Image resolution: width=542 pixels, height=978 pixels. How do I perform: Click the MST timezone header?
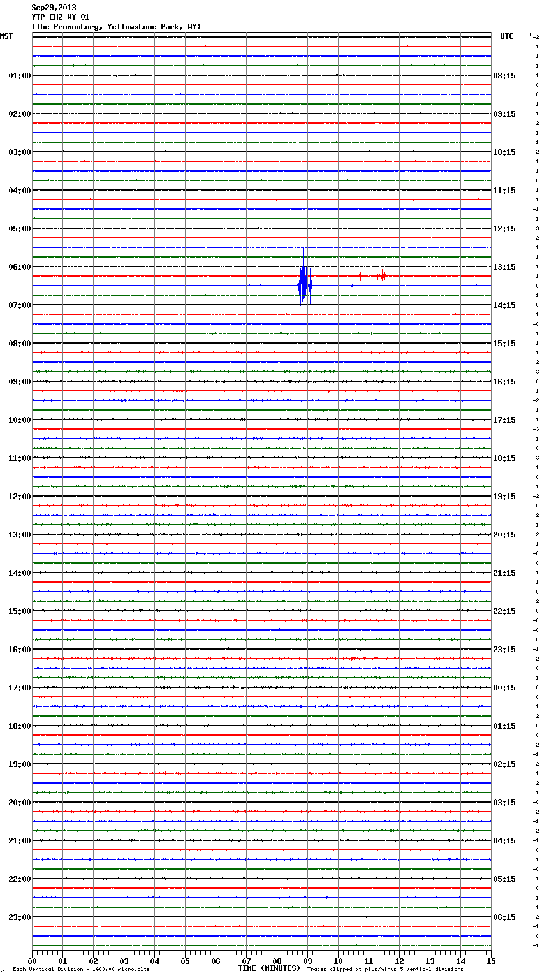(6, 36)
